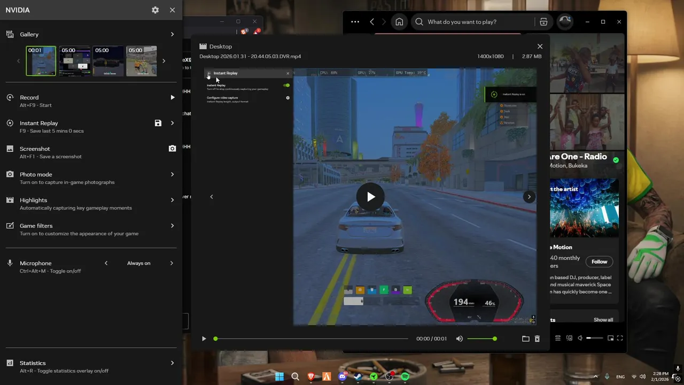
Task: Click play in video control bar
Action: (204, 338)
